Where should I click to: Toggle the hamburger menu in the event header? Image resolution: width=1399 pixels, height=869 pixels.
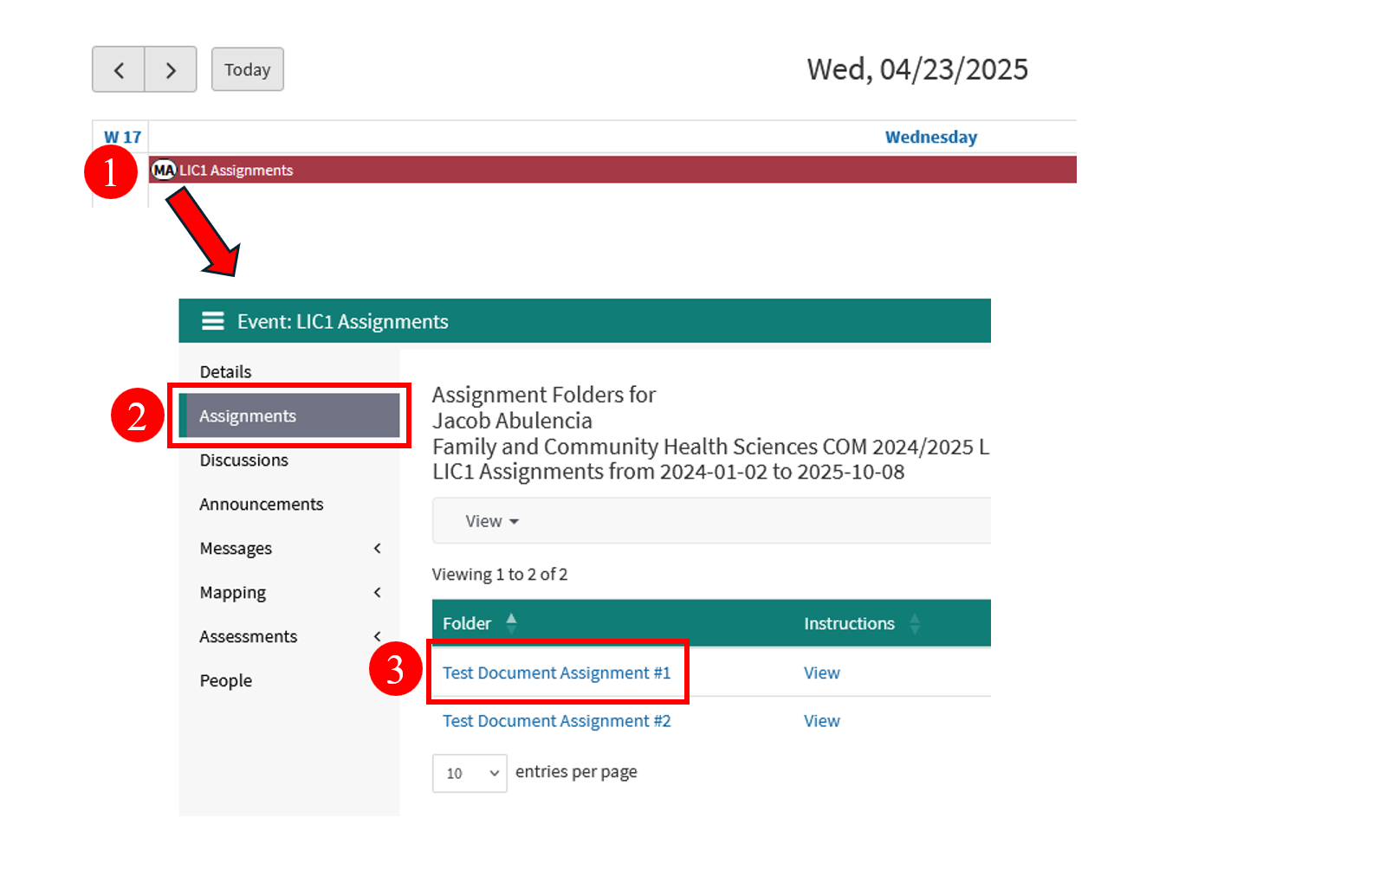(213, 321)
